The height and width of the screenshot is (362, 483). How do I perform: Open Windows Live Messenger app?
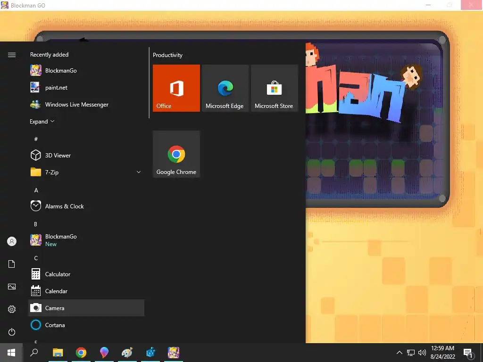[86, 104]
